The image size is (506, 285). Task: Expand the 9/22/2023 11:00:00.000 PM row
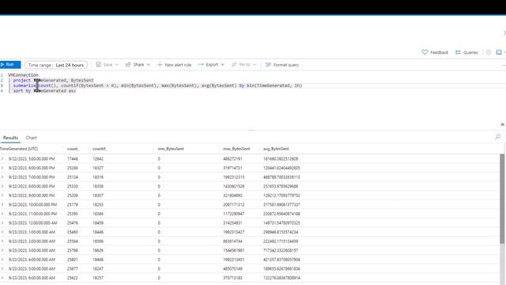pos(2,214)
